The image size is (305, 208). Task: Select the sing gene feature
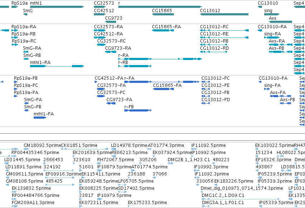tap(272, 14)
